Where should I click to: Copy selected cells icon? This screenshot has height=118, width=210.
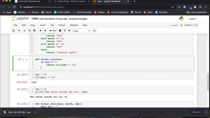click(x=30, y=30)
